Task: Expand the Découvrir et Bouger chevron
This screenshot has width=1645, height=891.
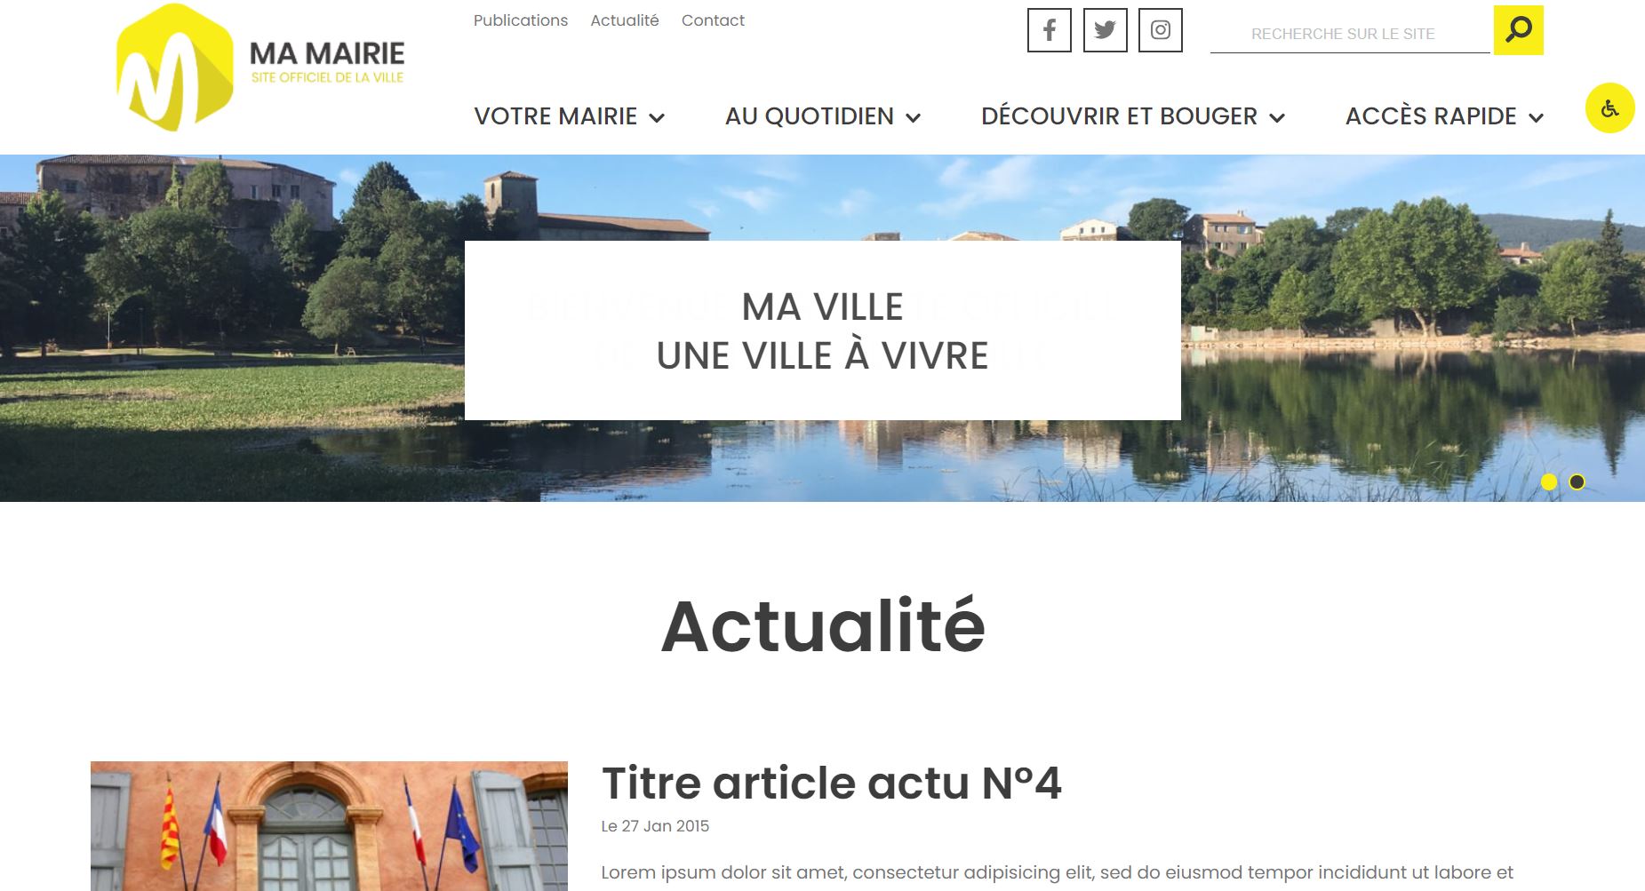Action: 1277,118
